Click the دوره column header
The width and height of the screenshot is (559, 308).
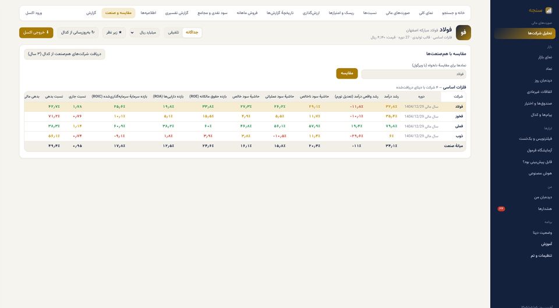(421, 97)
